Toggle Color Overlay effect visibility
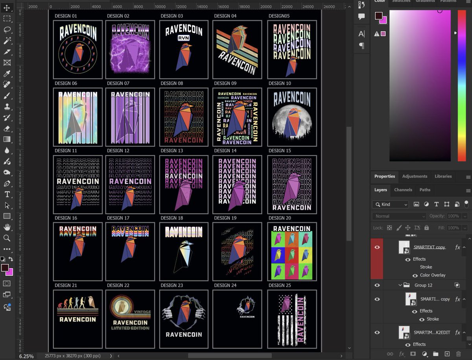 click(x=415, y=275)
